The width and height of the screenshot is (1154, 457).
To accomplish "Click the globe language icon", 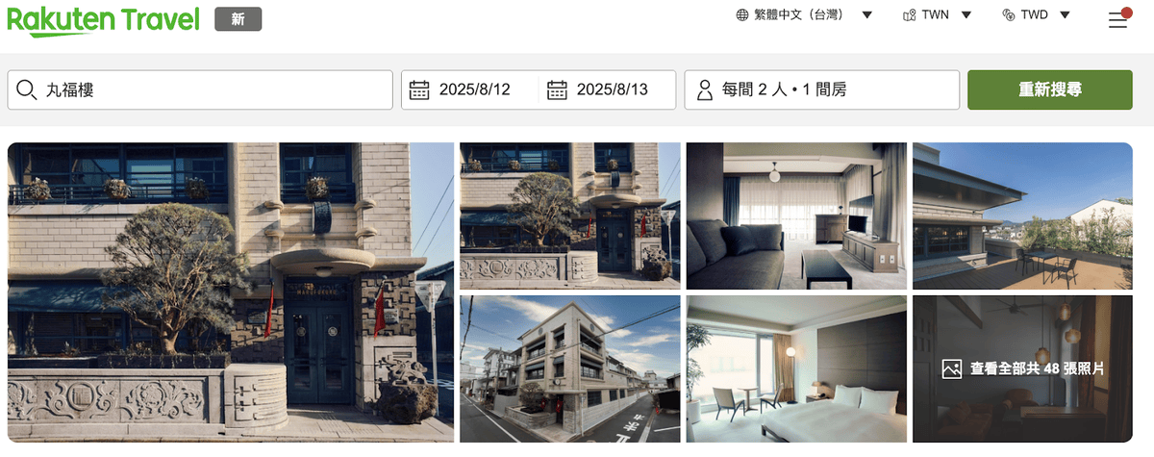I will tap(742, 14).
